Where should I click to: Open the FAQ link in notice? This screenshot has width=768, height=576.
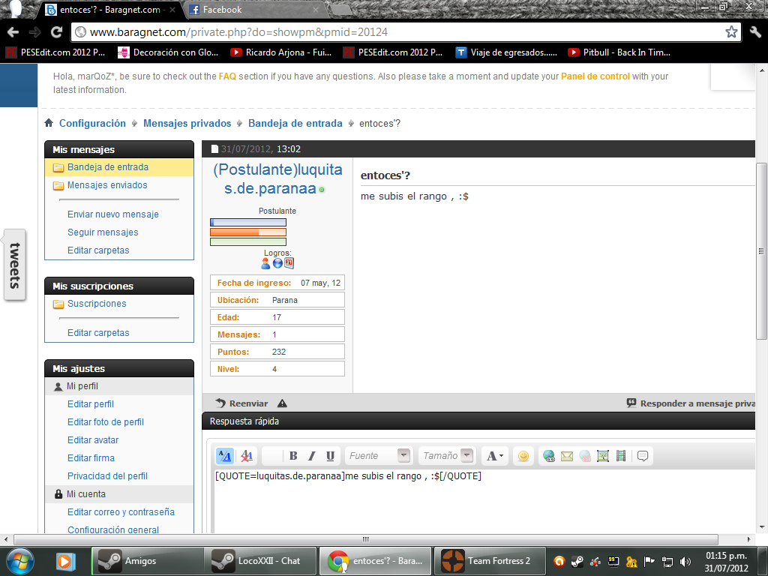(227, 76)
